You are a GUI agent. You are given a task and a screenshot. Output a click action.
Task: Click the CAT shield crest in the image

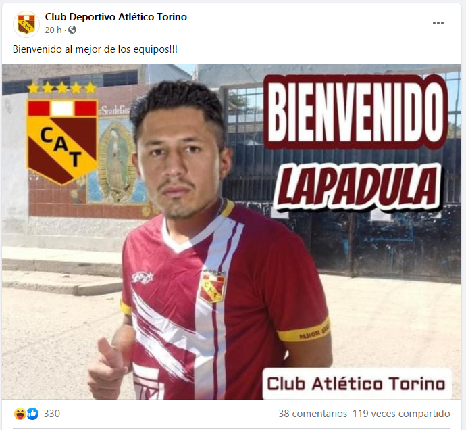pos(62,142)
